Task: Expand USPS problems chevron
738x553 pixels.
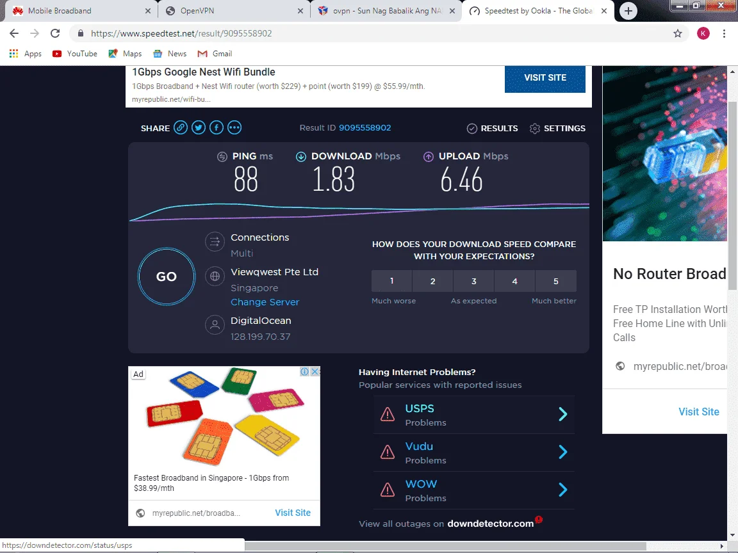Action: (563, 414)
